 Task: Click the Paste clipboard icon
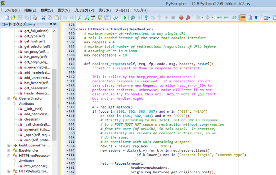tap(57, 18)
